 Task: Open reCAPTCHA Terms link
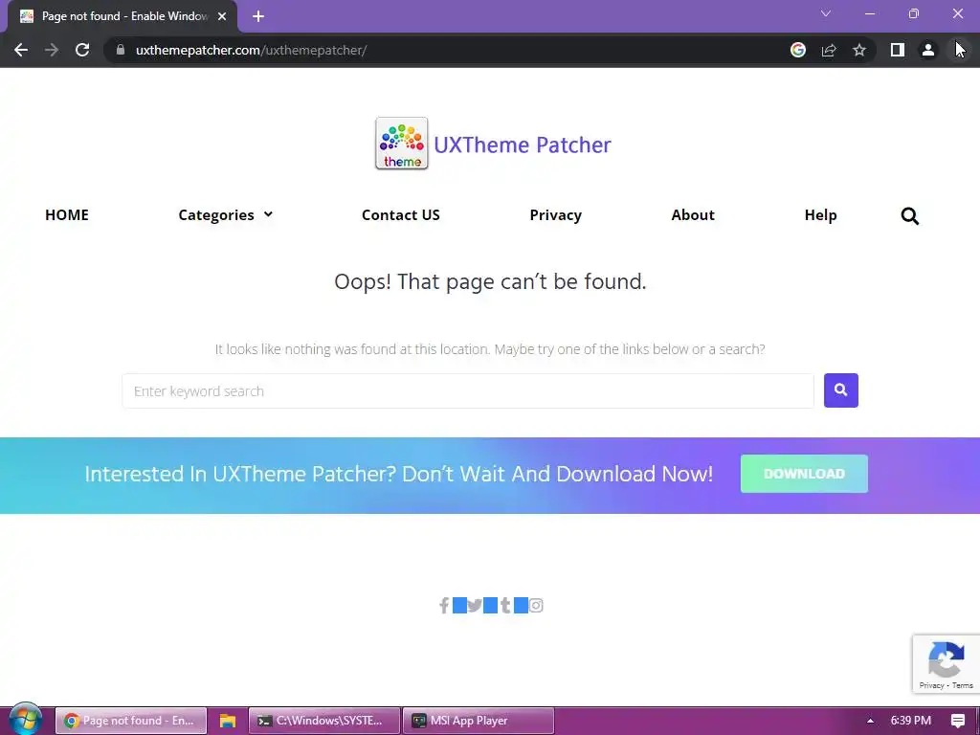(x=963, y=685)
